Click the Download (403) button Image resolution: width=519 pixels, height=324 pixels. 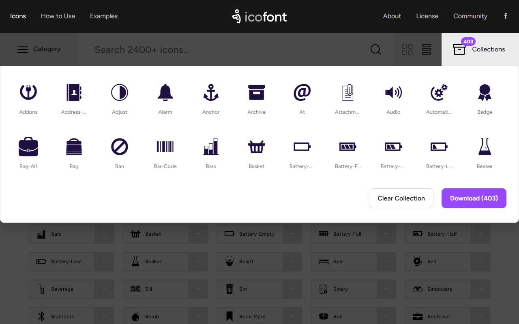click(474, 198)
